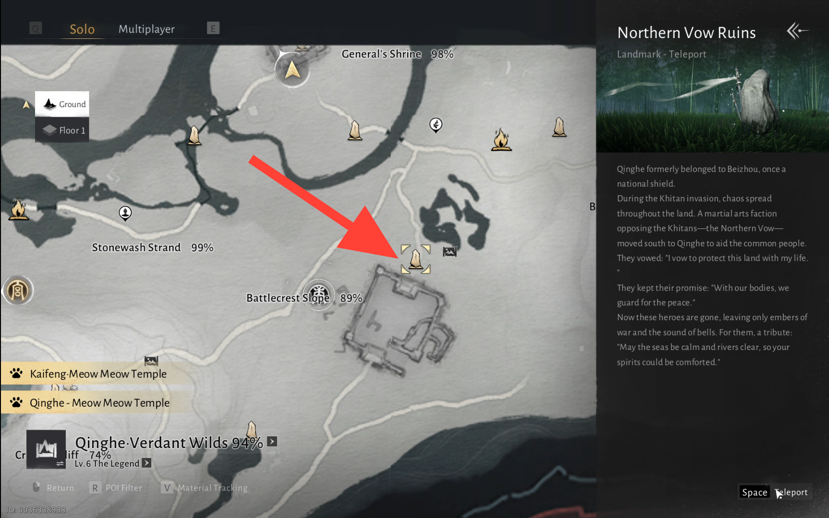Click the NPC pin above Stonewash Strand
This screenshot has width=829, height=518.
pyautogui.click(x=125, y=213)
